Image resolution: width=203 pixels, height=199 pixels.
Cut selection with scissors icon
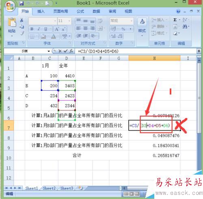[x=22, y=20]
